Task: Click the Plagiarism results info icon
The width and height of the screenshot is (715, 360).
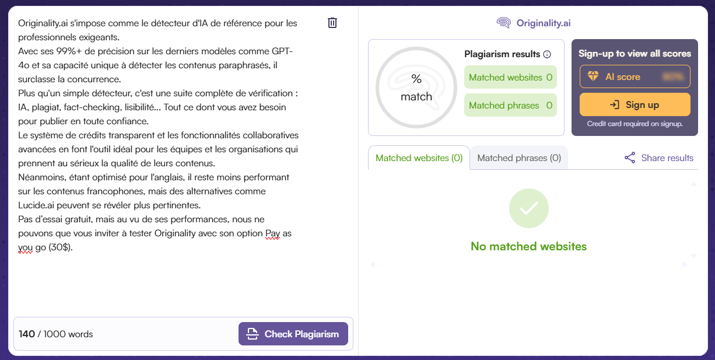Action: (x=547, y=54)
